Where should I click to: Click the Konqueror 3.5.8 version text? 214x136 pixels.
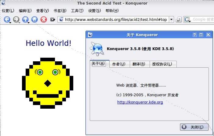140,49
